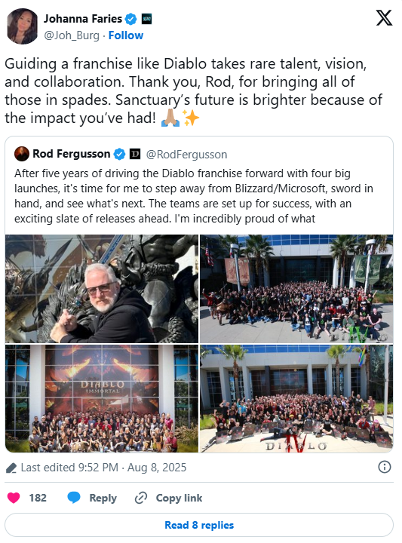Click the edited pencil icon

[x=11, y=468]
